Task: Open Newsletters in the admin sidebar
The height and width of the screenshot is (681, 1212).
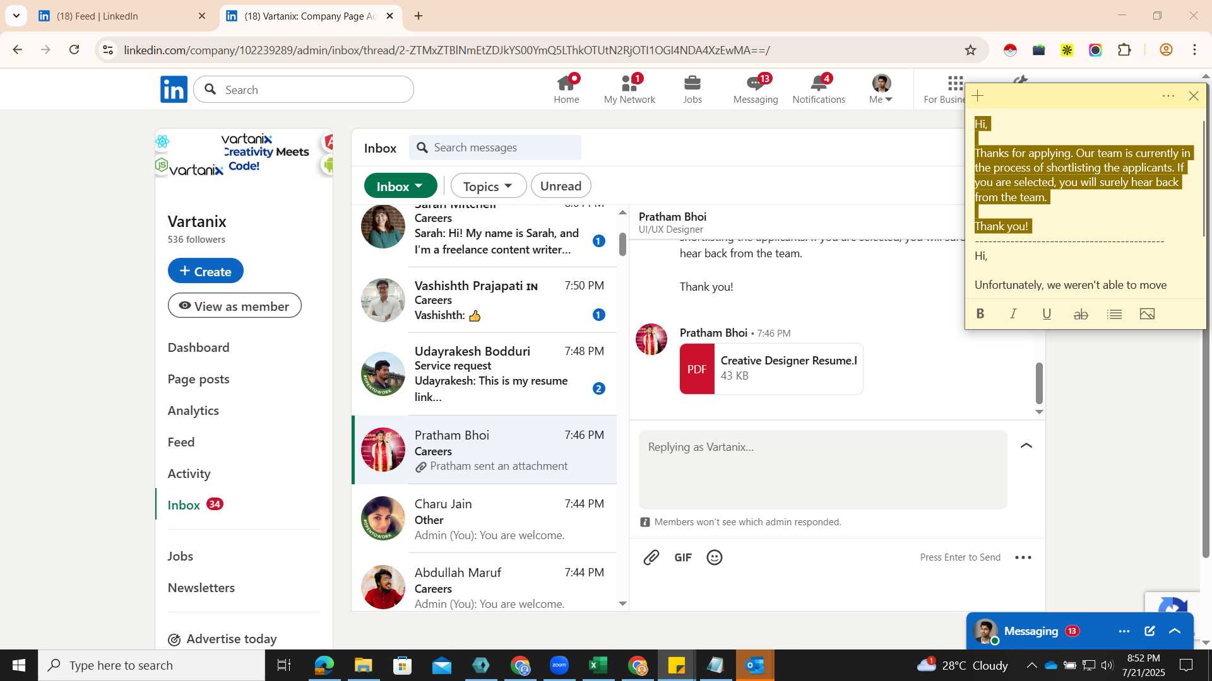Action: pyautogui.click(x=201, y=588)
